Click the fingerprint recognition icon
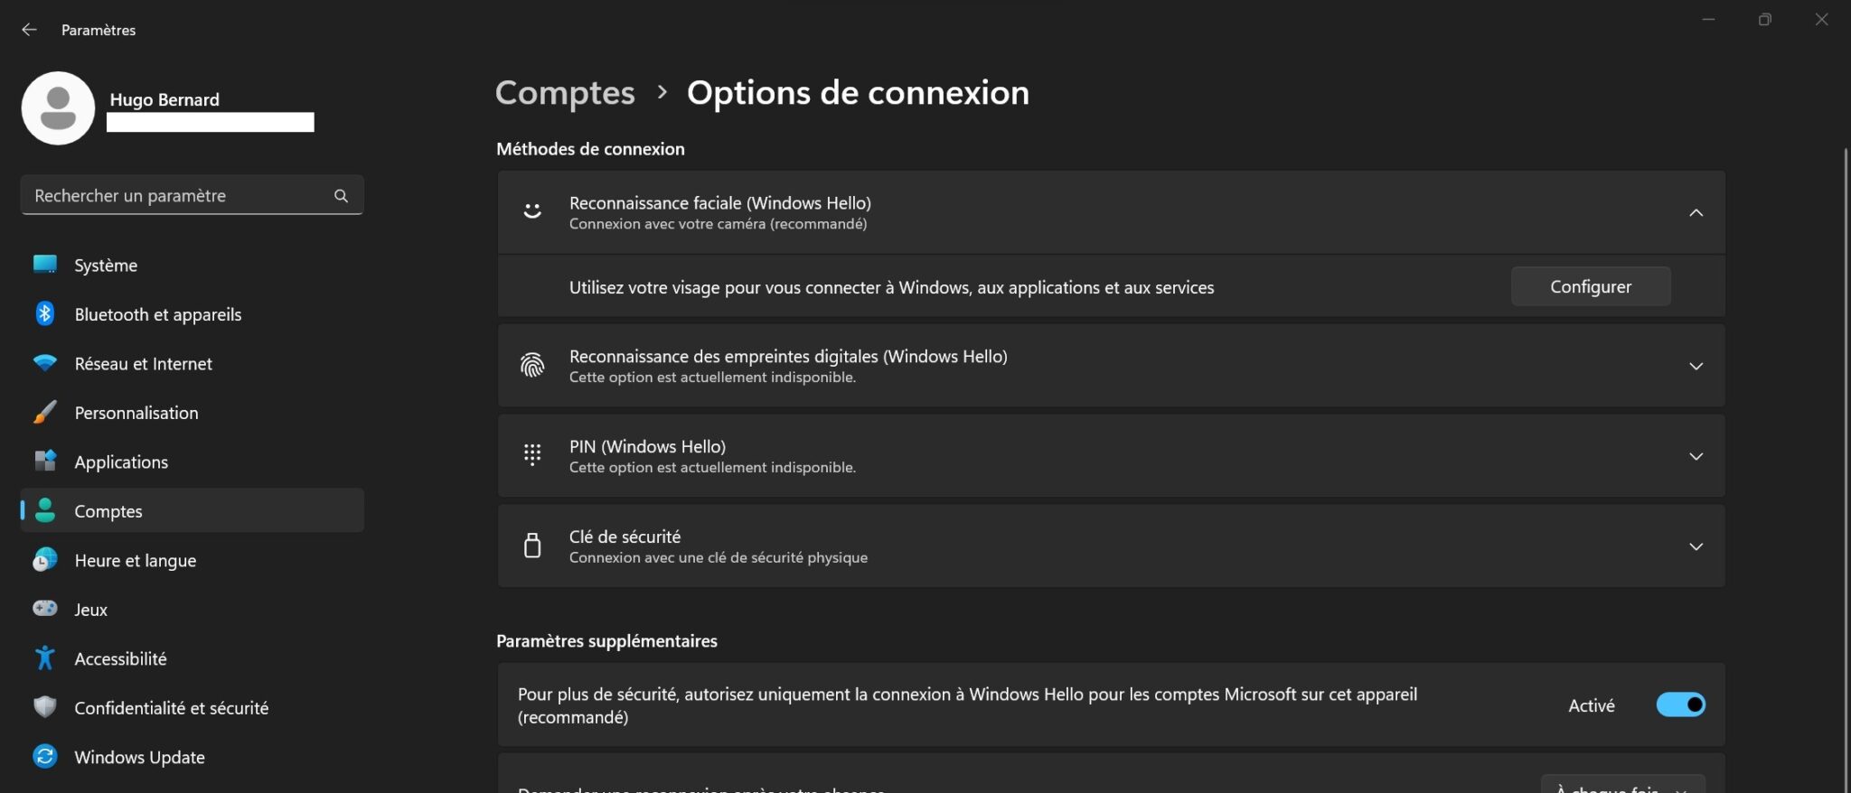 click(x=532, y=366)
